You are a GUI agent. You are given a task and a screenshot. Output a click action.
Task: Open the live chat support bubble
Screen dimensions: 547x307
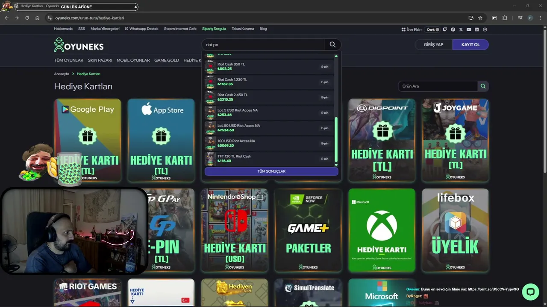530,292
